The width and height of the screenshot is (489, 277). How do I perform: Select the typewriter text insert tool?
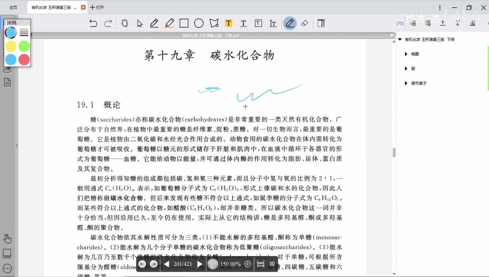coord(273,23)
